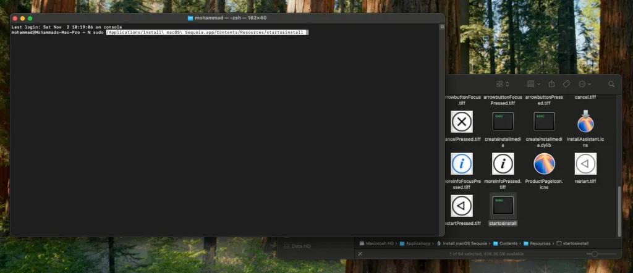Click the ProductPageIcon.icns file name label
Screen dimensions: 633x273
coord(544,184)
